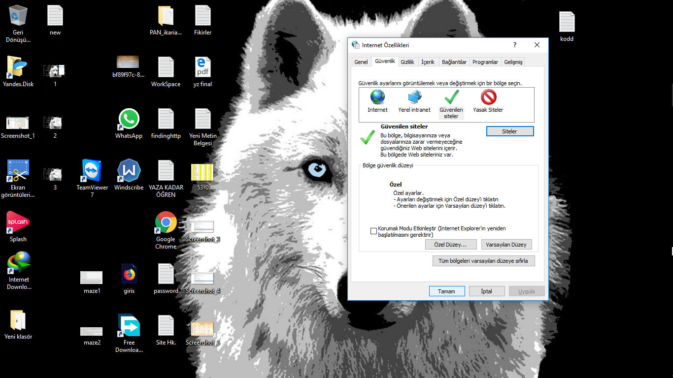Select the WhatsApp desktop shortcut
673x378 pixels.
coord(129,120)
